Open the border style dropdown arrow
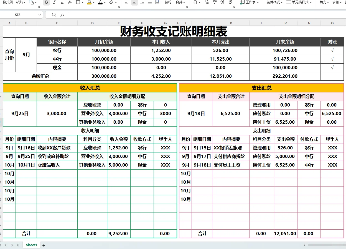Image resolution: width=346 pixels, height=249 pixels. tap(82, 2)
